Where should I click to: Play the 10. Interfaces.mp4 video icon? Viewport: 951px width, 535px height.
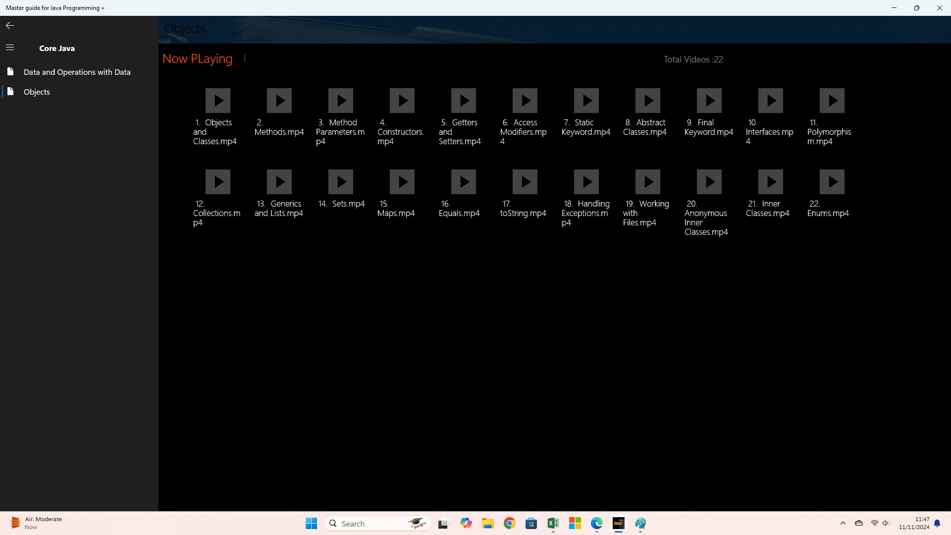771,101
